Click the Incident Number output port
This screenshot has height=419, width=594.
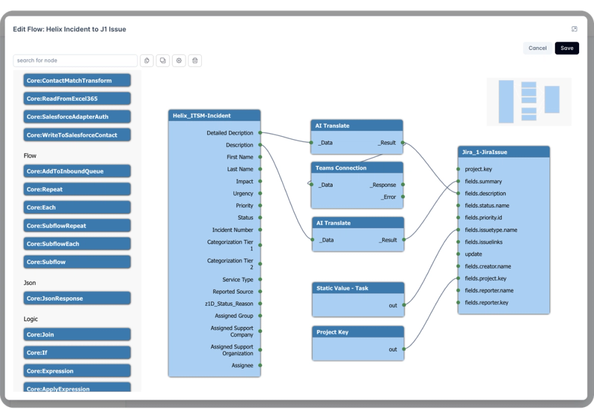coord(260,230)
